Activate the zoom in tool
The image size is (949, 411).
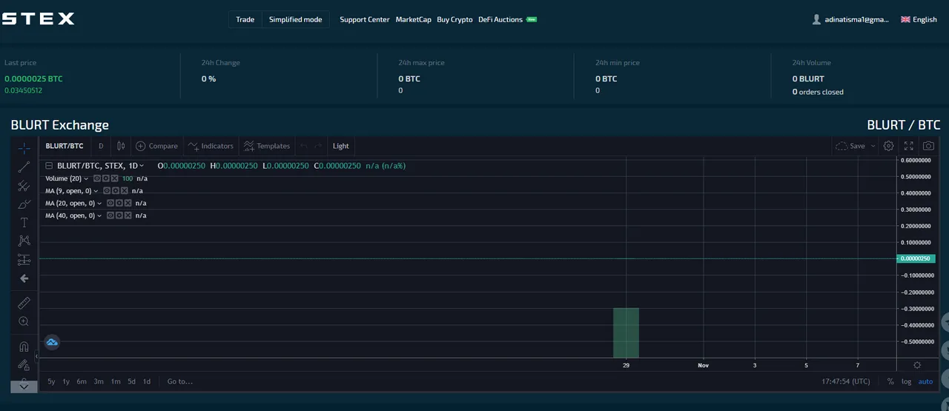coord(24,321)
